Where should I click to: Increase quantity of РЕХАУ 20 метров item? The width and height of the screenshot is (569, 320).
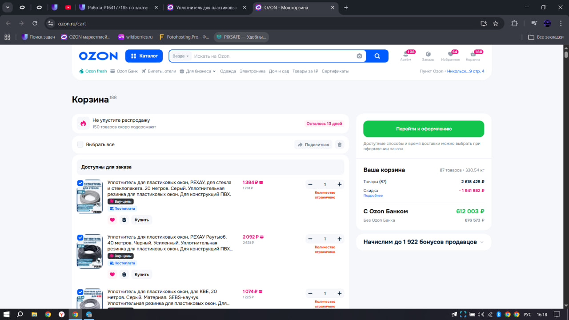[340, 184]
